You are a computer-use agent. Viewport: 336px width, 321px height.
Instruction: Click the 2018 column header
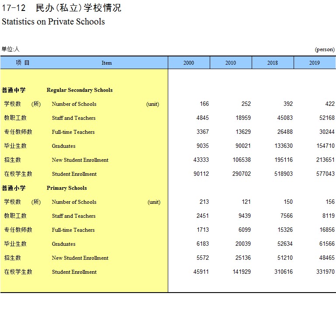(273, 63)
